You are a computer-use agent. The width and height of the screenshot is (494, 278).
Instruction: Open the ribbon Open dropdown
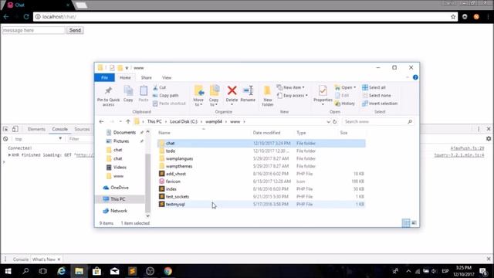[x=345, y=87]
